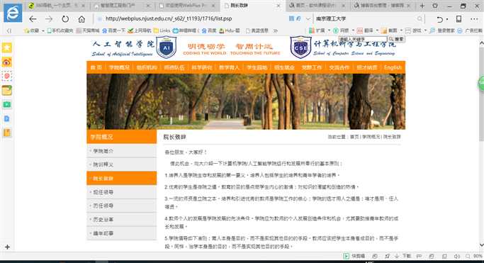Click the red dotted-circle sidebar icon
This screenshot has height=263, width=484.
click(x=7, y=76)
